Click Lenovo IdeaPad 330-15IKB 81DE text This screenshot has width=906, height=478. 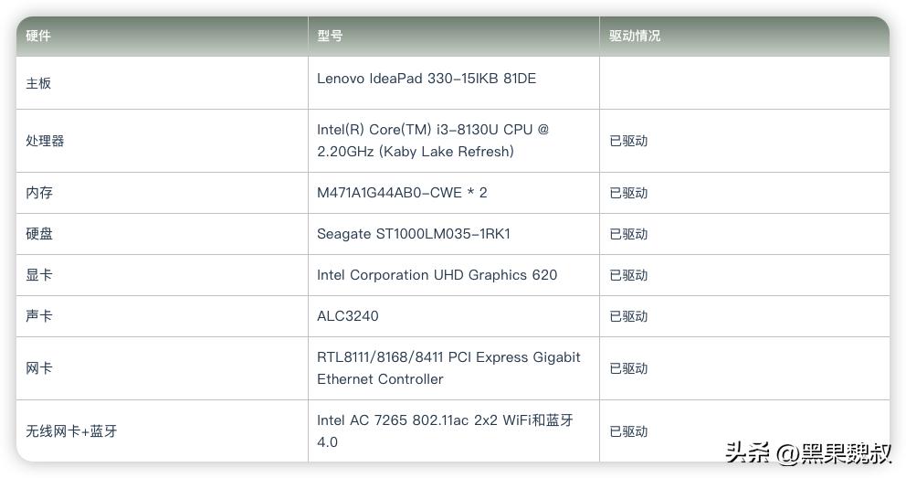(x=427, y=79)
